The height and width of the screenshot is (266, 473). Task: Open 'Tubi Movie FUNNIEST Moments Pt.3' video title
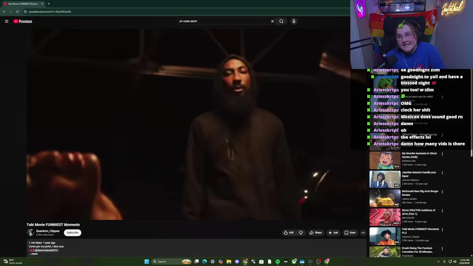pos(420,231)
